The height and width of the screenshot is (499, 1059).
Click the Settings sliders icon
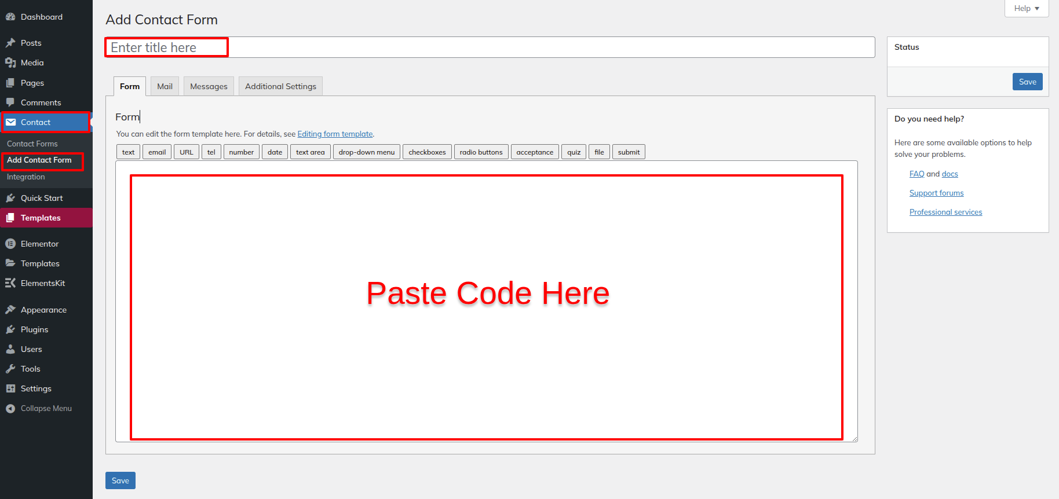point(10,388)
